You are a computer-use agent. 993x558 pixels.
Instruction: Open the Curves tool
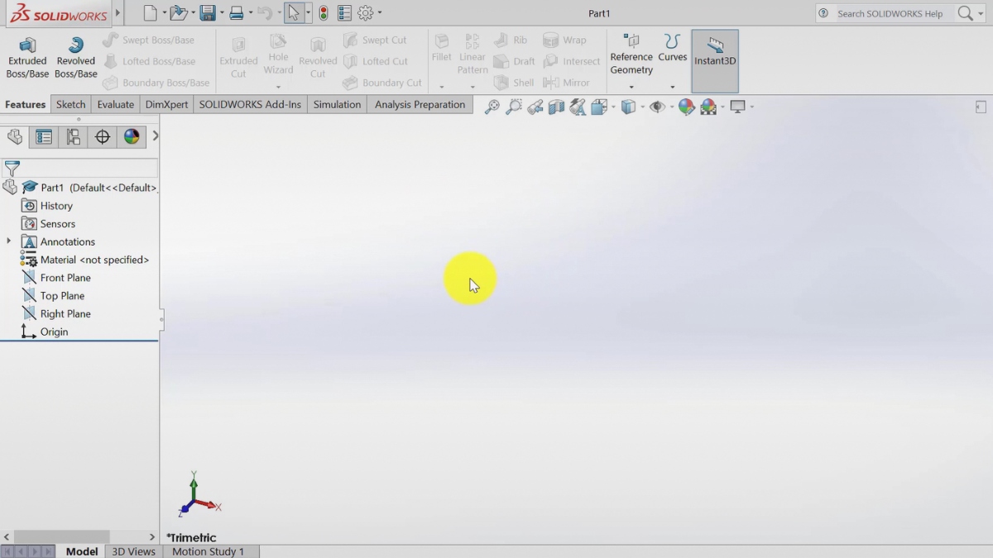pos(673,48)
